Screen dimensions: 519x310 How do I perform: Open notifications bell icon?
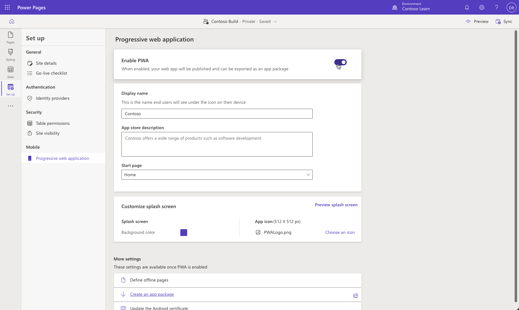[x=467, y=7]
